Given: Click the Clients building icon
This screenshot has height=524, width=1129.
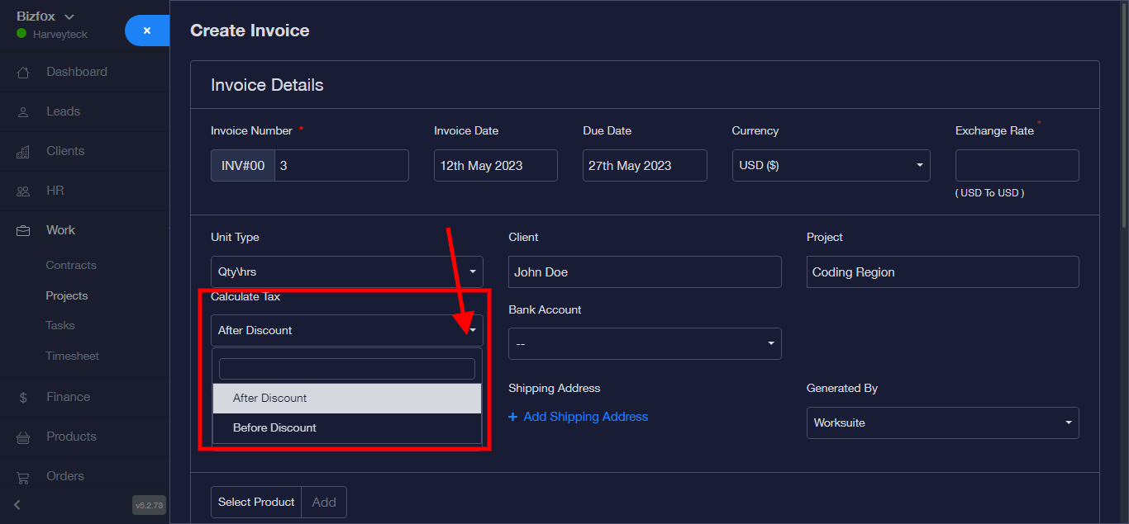Looking at the screenshot, I should (x=23, y=152).
